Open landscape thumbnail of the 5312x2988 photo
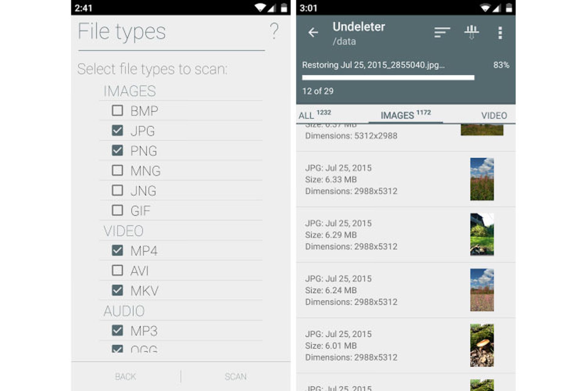The height and width of the screenshot is (391, 586). (482, 130)
